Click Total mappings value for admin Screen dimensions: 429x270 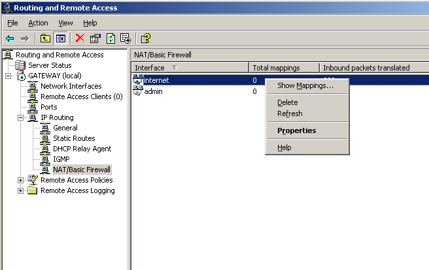tap(255, 91)
